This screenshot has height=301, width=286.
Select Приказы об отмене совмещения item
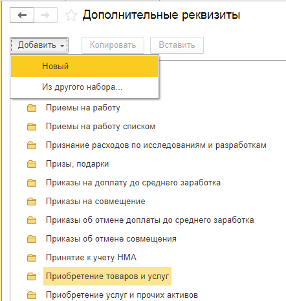tap(111, 239)
